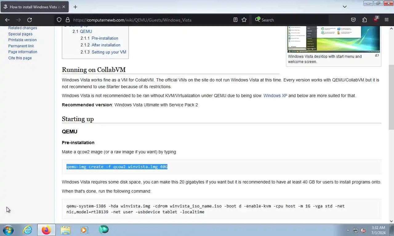This screenshot has width=394, height=236.
Task: Click the 'Recommended version' text
Action: pyautogui.click(x=87, y=105)
